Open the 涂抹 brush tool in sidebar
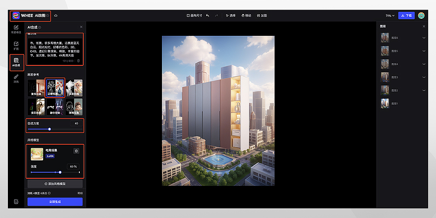 [16, 78]
